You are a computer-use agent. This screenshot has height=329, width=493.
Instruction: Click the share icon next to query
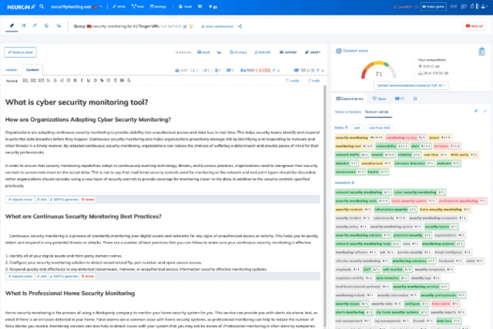pyautogui.click(x=240, y=25)
